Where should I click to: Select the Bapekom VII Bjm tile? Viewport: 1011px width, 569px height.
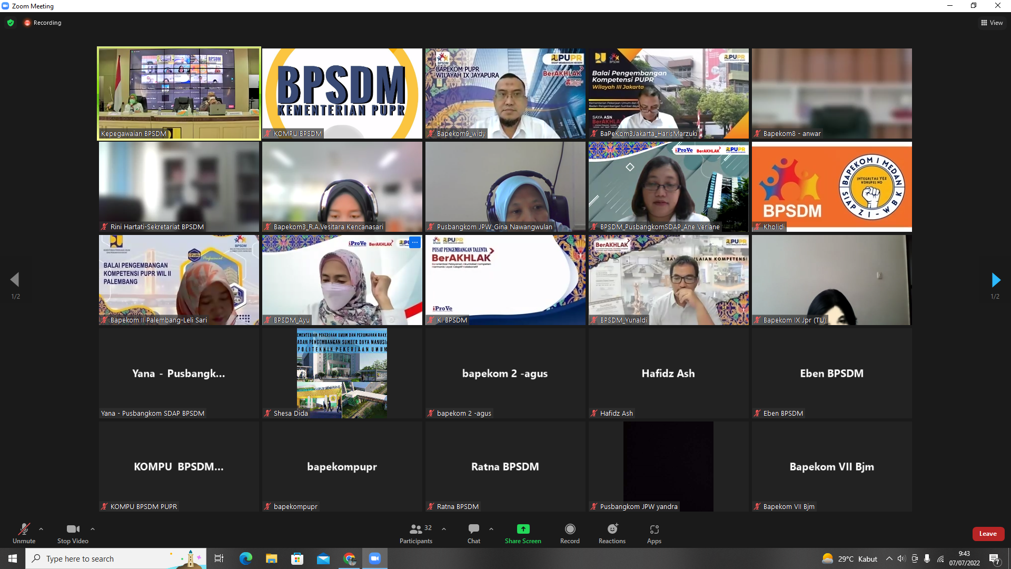[832, 466]
